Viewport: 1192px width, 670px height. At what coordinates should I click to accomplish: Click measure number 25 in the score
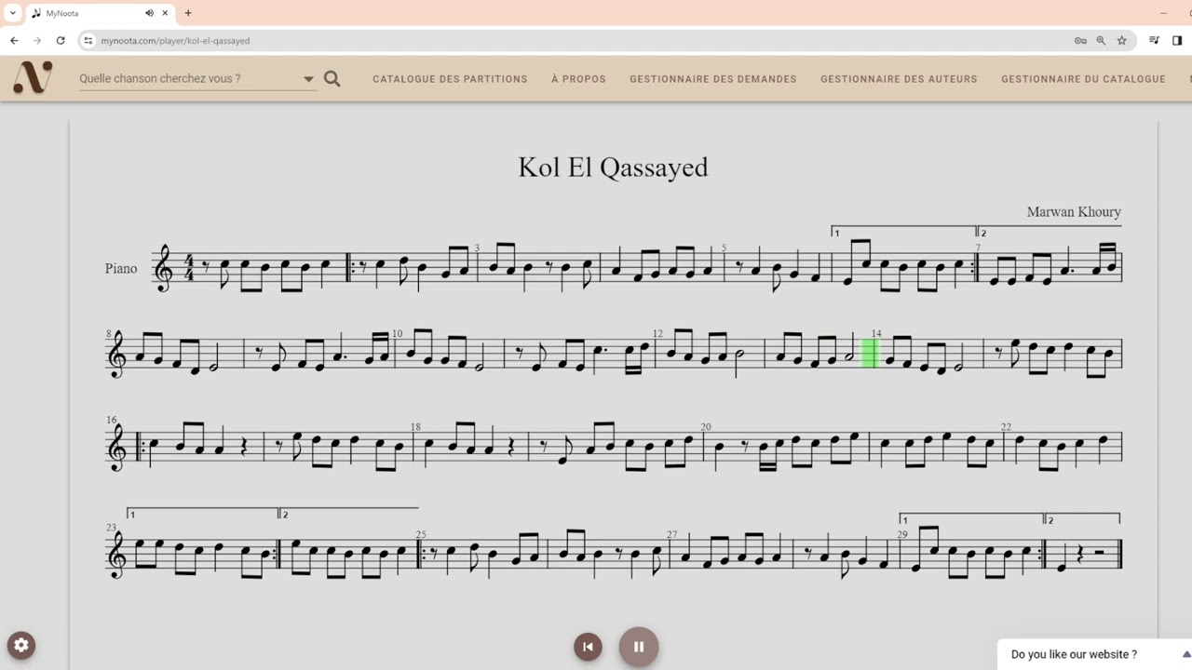[x=421, y=534]
